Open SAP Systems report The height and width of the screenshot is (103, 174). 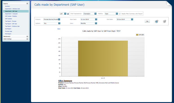pos(8,19)
